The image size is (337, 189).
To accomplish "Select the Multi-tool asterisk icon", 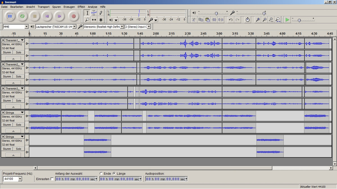I will [101, 20].
